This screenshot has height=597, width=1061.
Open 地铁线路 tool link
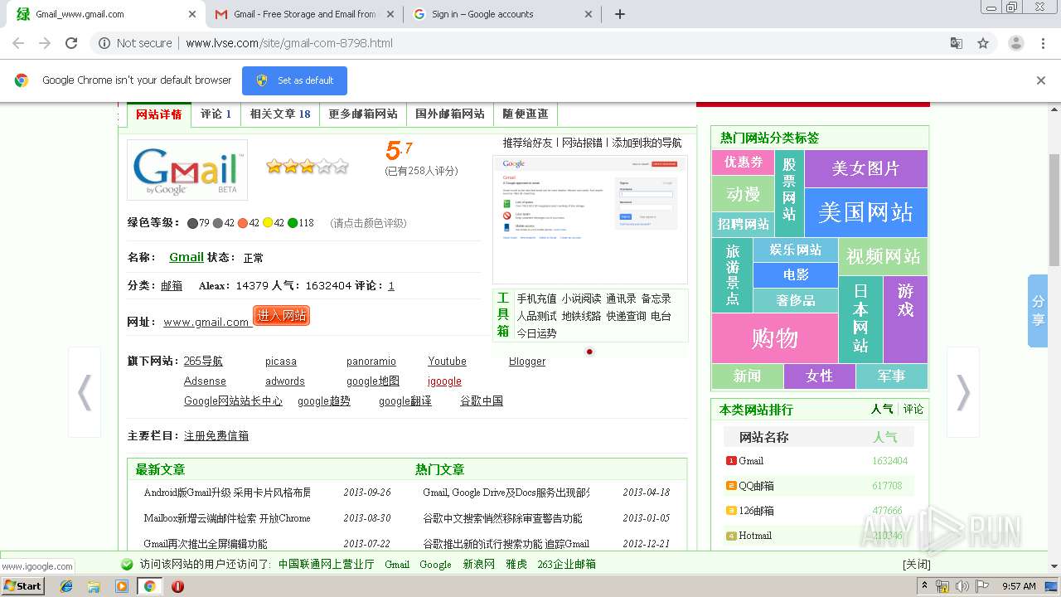point(581,316)
